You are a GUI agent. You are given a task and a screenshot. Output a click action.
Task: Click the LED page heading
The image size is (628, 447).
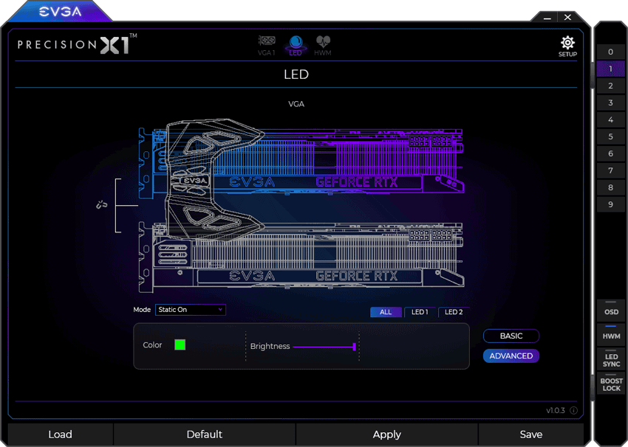click(296, 74)
